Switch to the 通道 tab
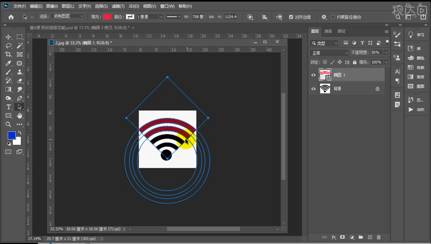This screenshot has width=431, height=244. pos(328,31)
